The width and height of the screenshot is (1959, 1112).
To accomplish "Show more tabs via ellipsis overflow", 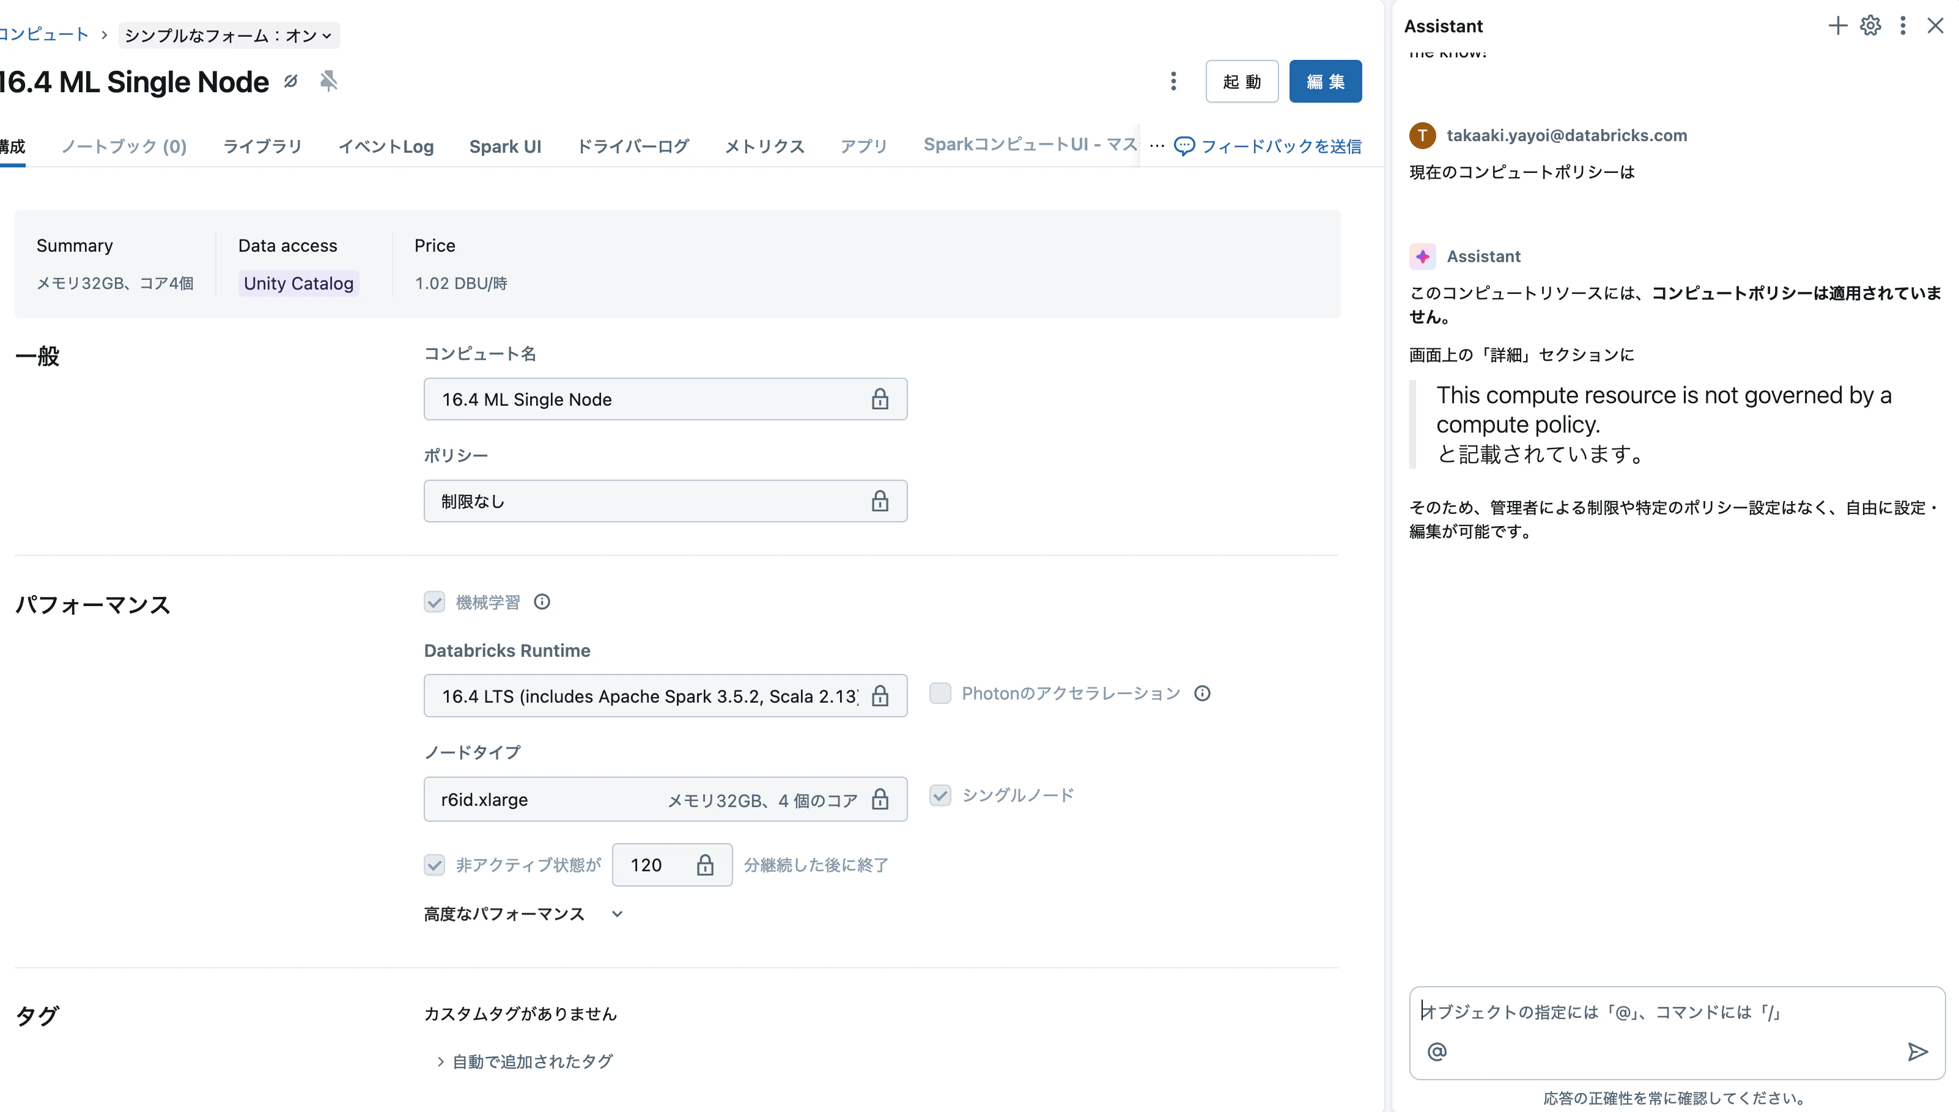I will [x=1156, y=145].
